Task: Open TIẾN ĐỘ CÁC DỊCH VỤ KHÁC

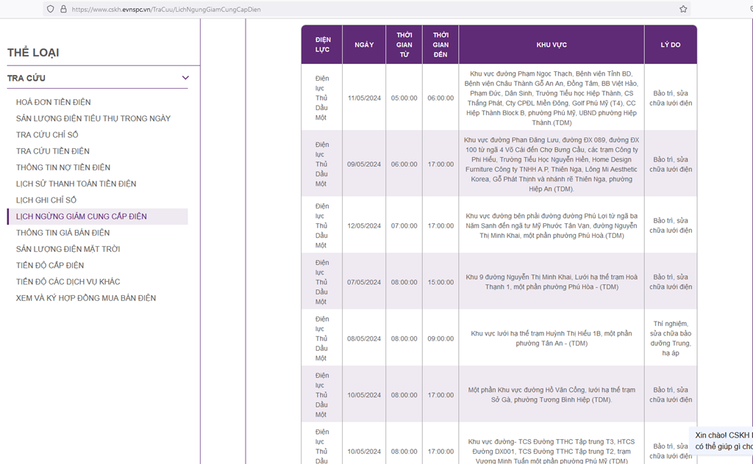Action: (68, 281)
